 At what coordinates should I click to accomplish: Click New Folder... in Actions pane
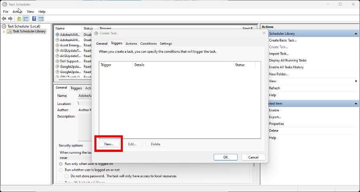279,74
